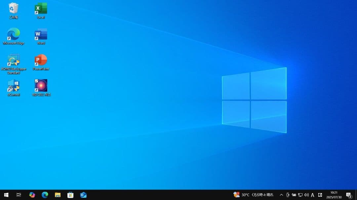Open Outlook from the taskbar

[83, 195]
